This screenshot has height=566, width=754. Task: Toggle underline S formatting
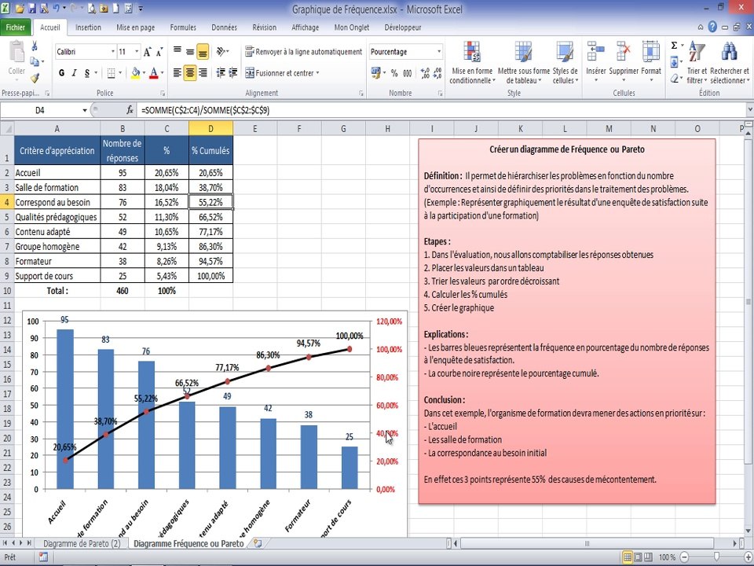[x=87, y=73]
